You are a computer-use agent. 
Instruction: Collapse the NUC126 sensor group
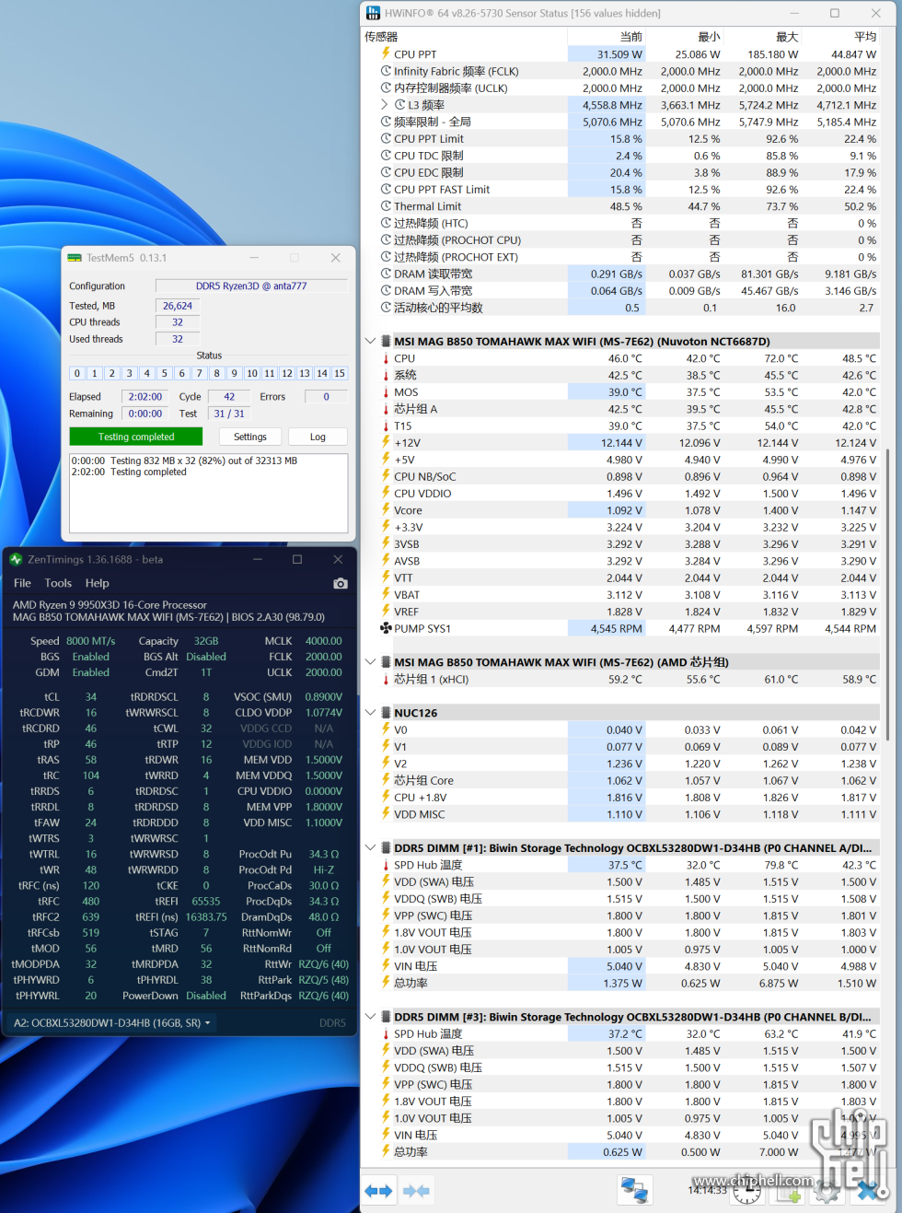[370, 713]
